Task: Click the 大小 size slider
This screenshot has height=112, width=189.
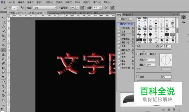Action: [x=154, y=50]
